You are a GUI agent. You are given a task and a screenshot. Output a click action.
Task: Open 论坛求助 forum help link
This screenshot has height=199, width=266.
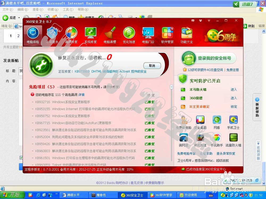(x=206, y=154)
